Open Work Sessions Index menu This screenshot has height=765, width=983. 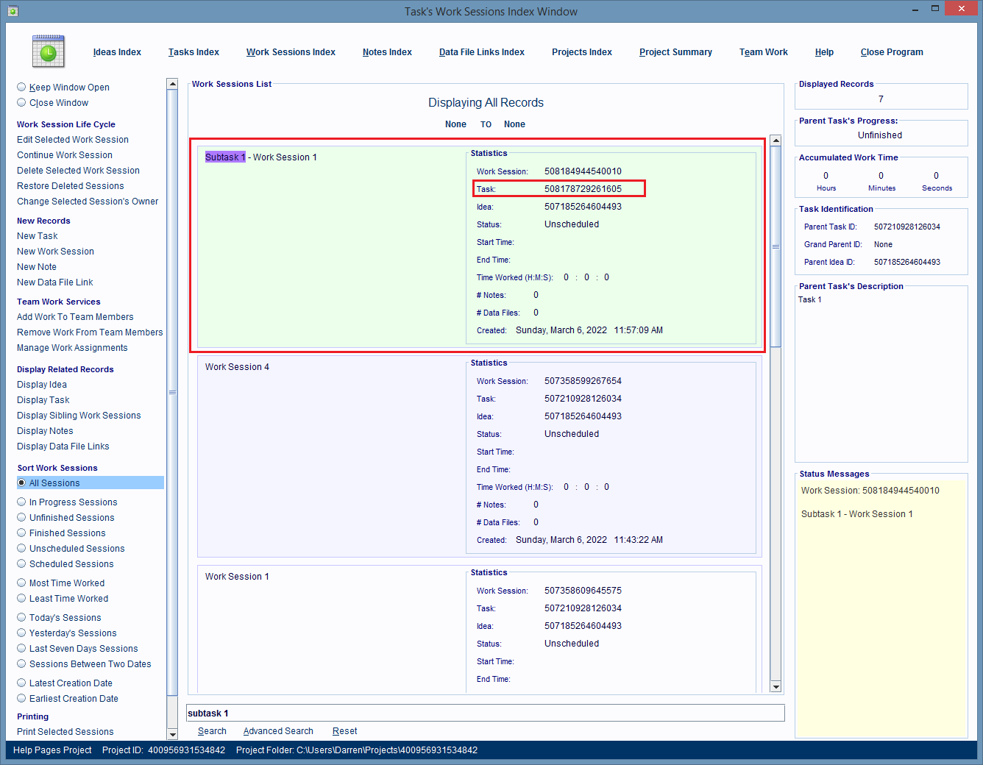(x=291, y=52)
